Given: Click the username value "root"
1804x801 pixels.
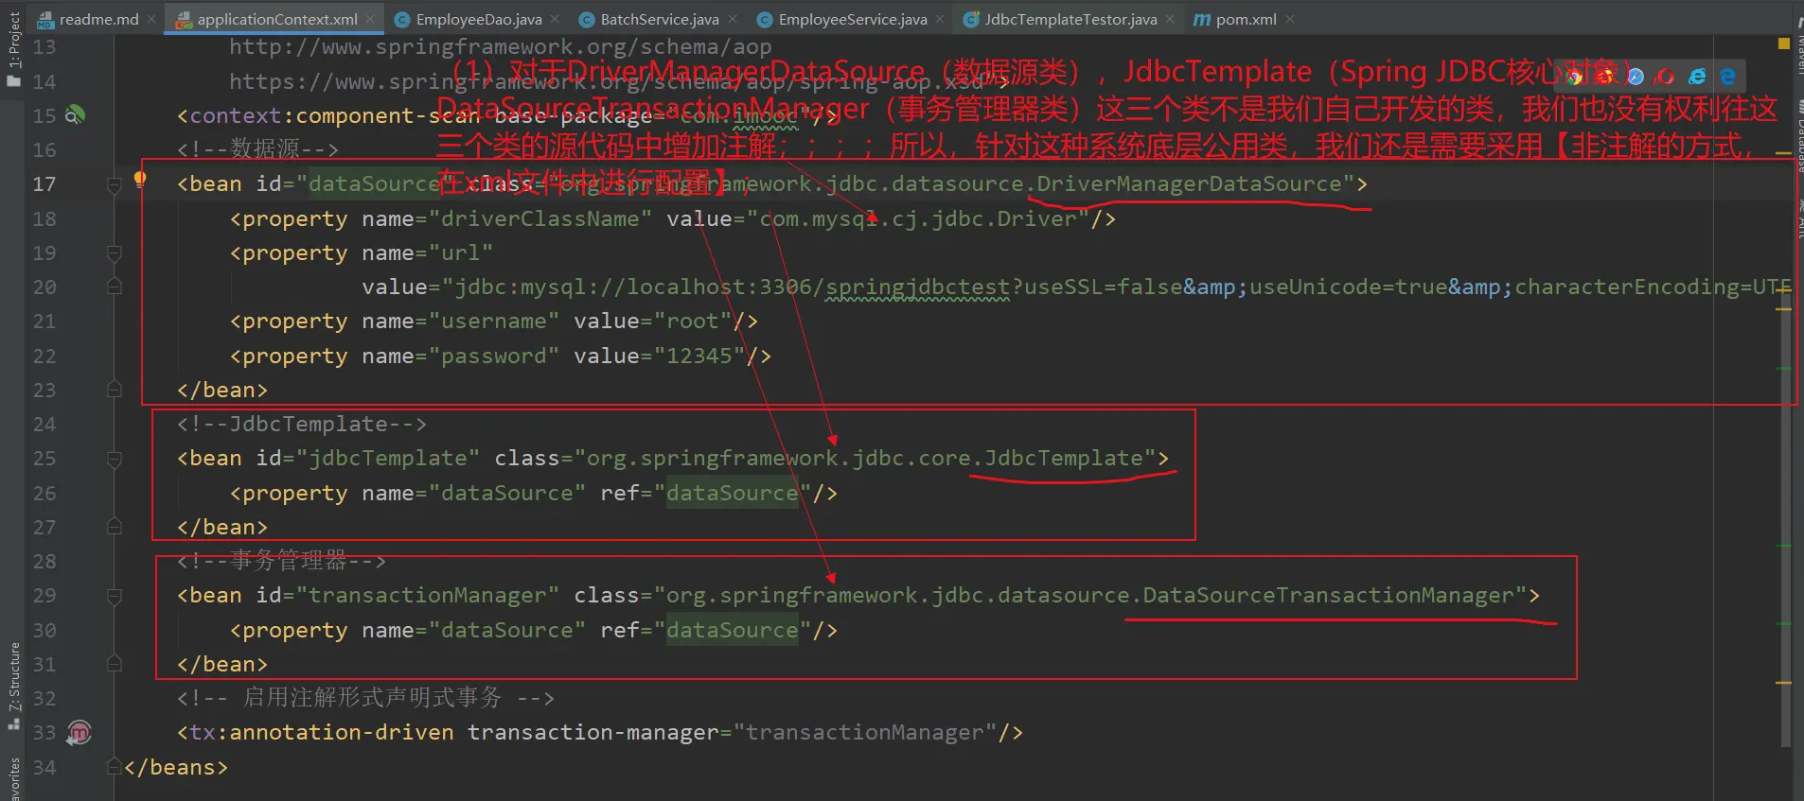Looking at the screenshot, I should pos(693,321).
